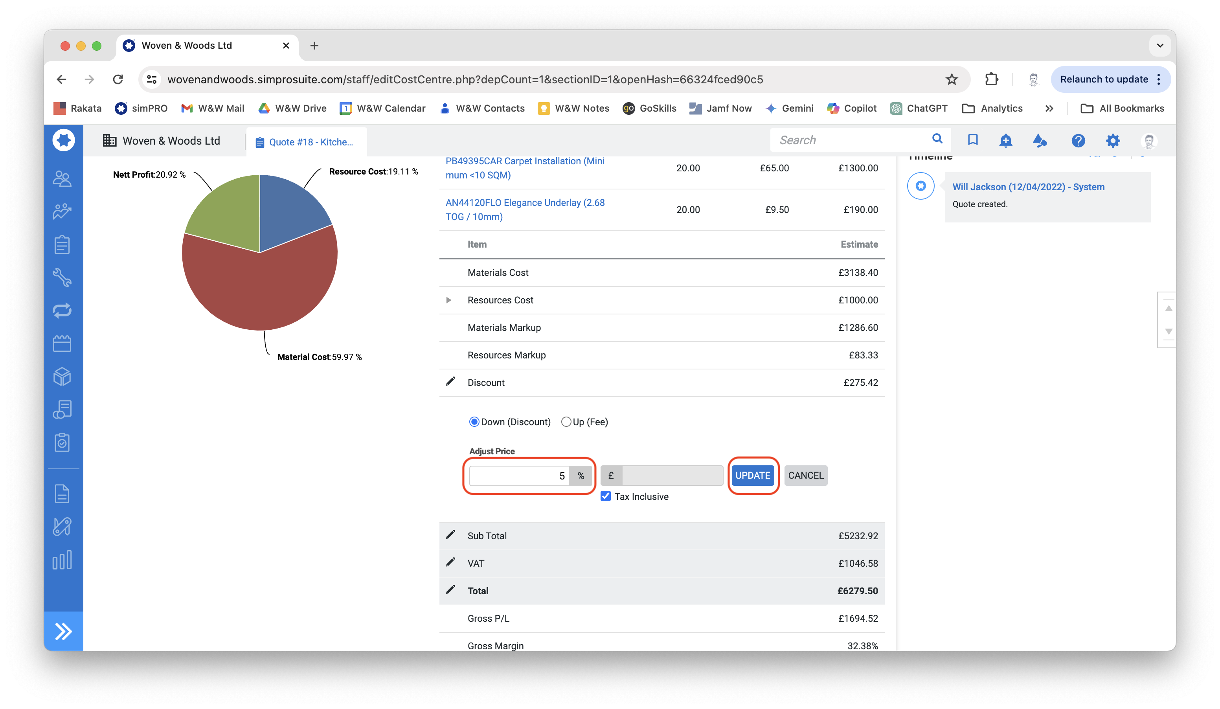1220x709 pixels.
Task: Open the calendar Schedule sidebar icon
Action: pyautogui.click(x=62, y=343)
